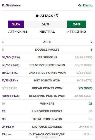Viewport: 95px width, 140px height.
Task: Click the In Attack help question-mark icon
Action: coord(56,15)
